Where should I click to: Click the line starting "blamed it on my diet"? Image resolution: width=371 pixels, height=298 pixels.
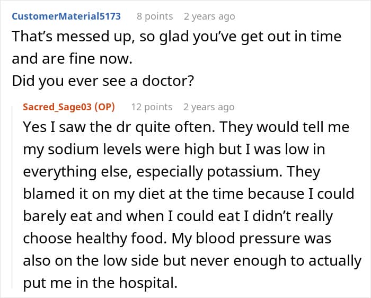[188, 194]
